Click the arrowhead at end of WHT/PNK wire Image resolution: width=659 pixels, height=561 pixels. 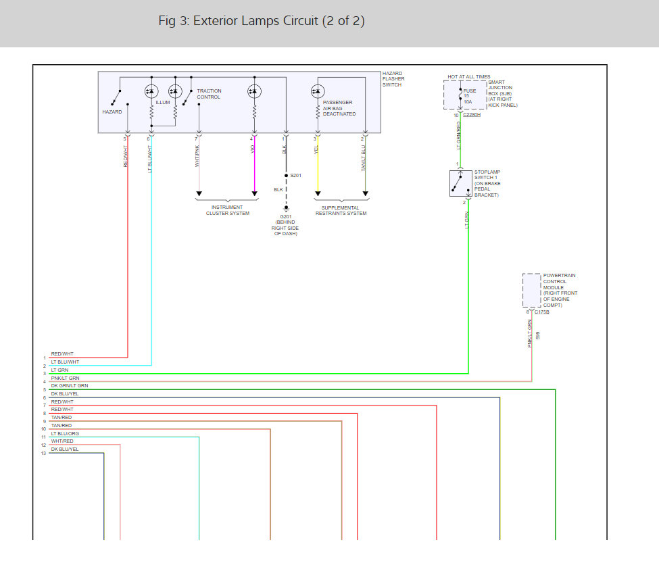[x=199, y=194]
